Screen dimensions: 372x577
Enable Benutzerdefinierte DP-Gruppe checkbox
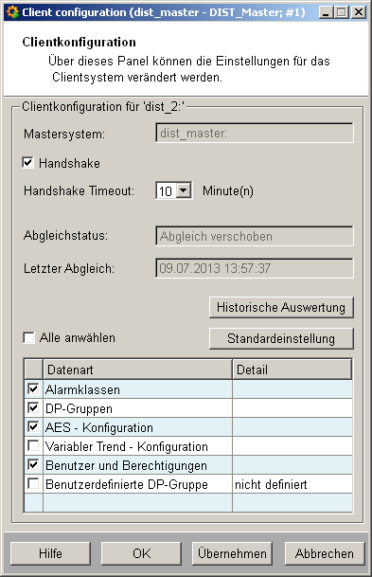coord(33,483)
